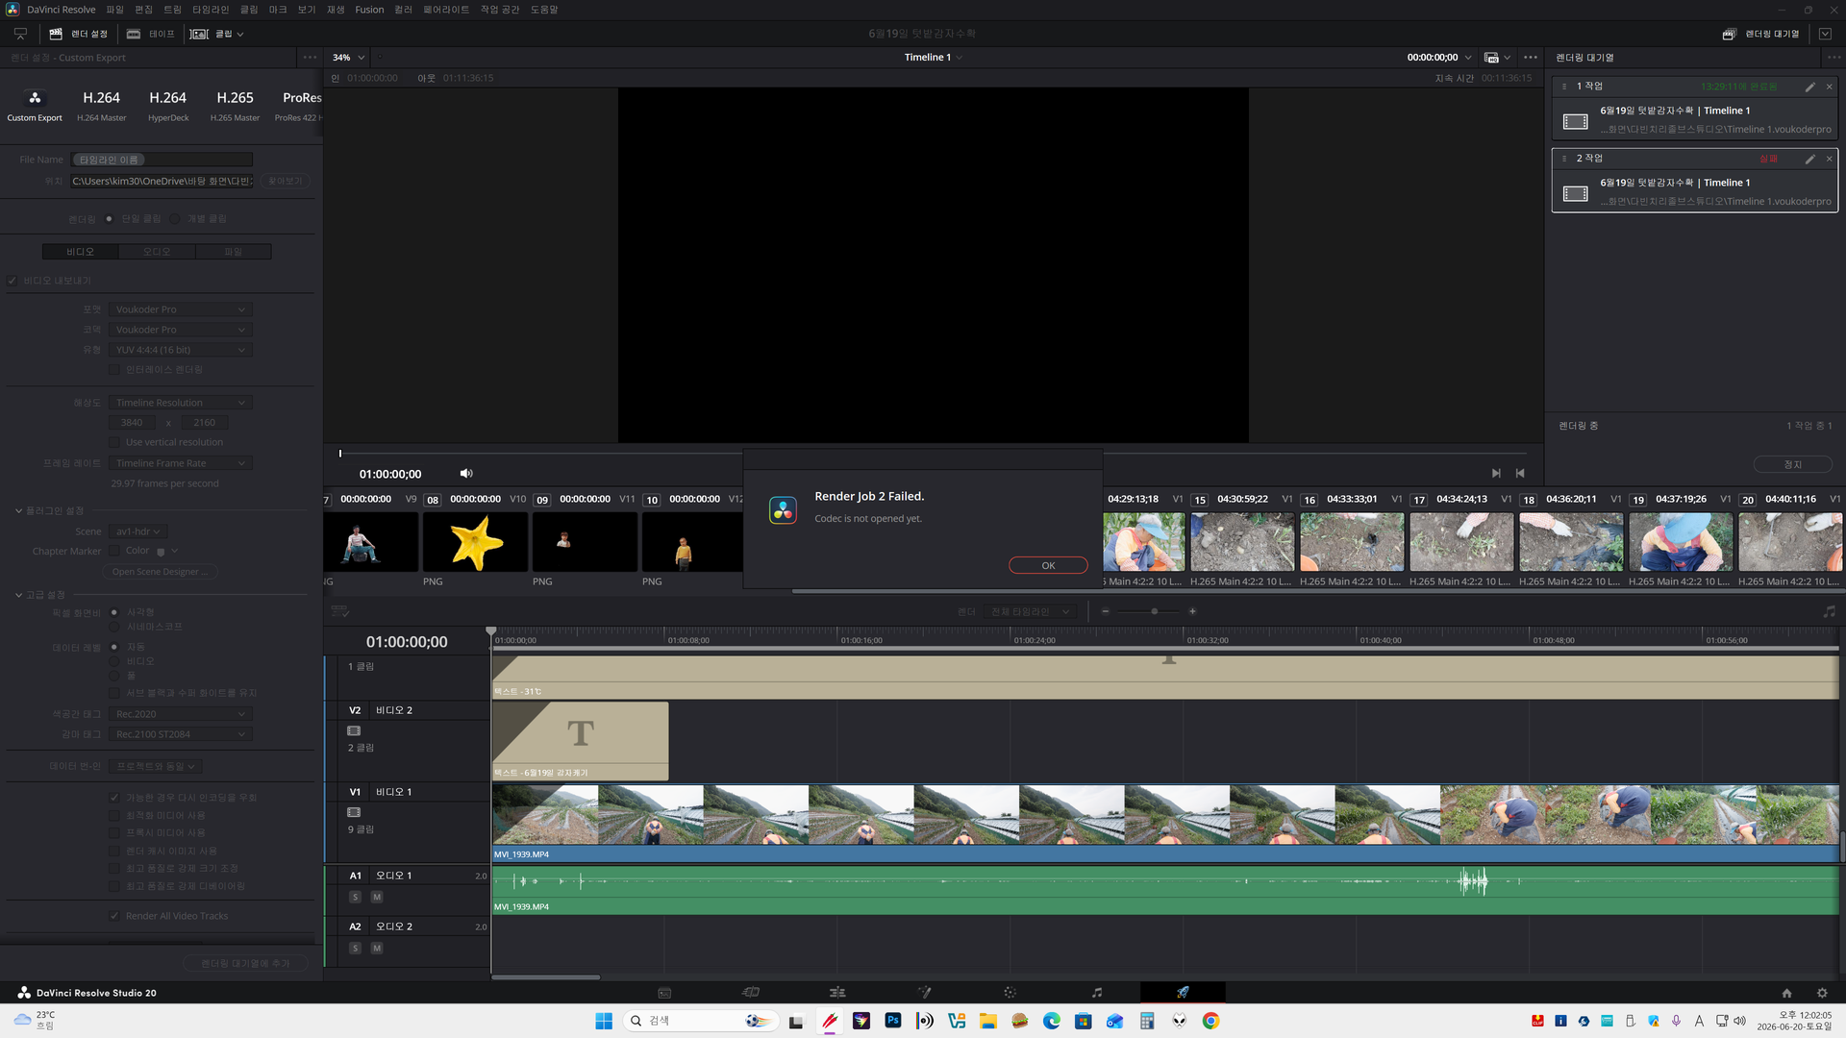Edit render job 1 pencil icon
The image size is (1846, 1038).
coord(1809,86)
